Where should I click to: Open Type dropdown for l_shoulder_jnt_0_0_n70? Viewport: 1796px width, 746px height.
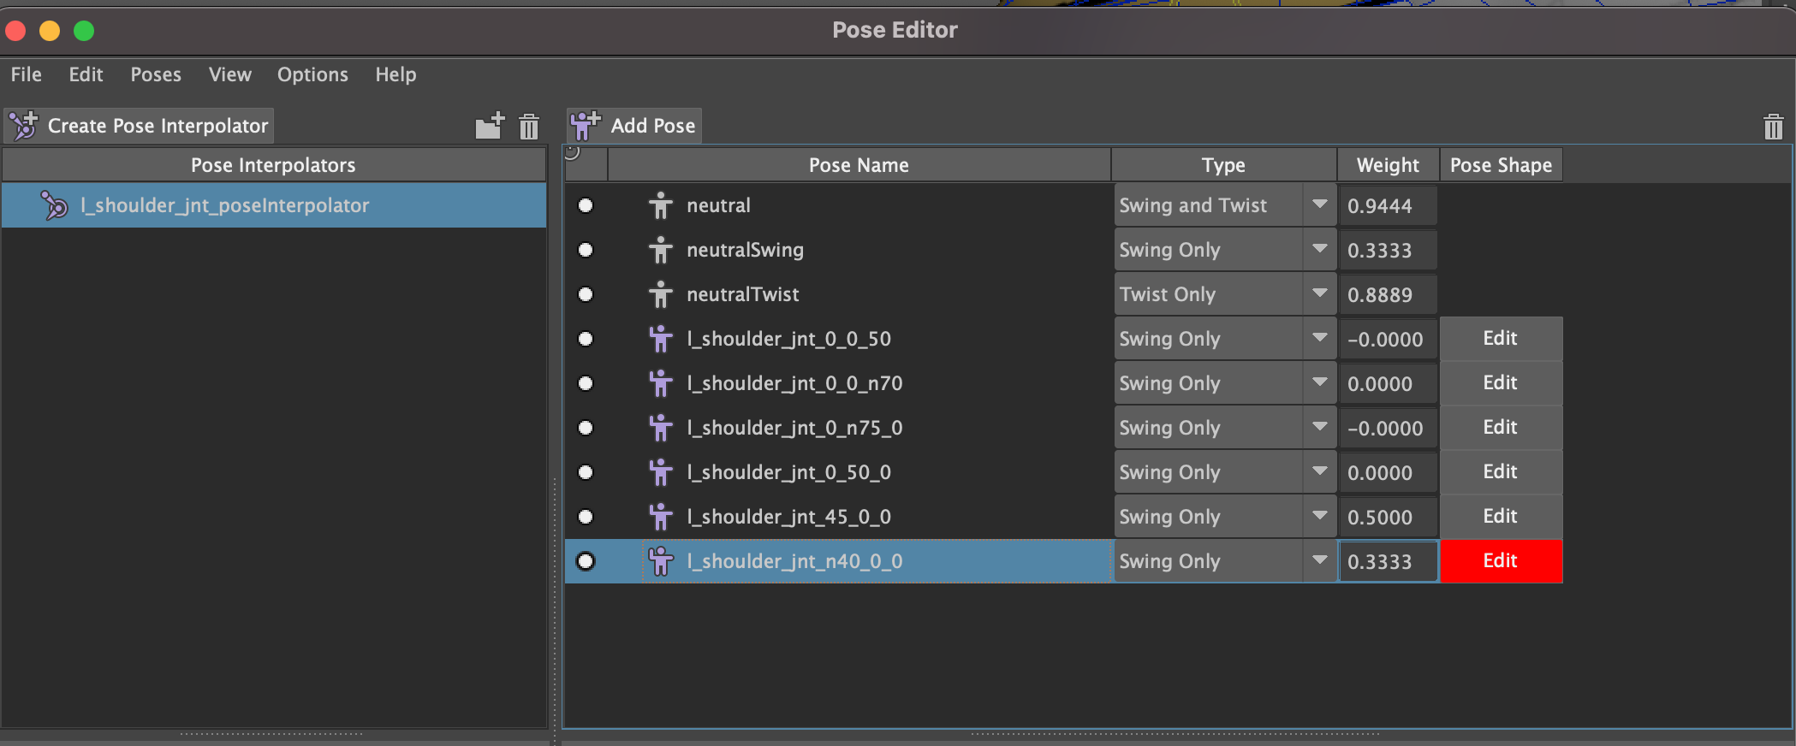[1225, 383]
